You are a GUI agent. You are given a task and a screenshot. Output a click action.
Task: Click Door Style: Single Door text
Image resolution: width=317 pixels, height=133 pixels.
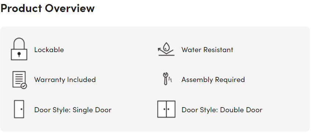tap(73, 110)
